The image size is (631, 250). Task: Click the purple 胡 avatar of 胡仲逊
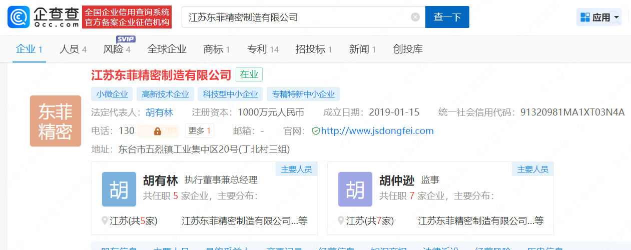tap(355, 189)
